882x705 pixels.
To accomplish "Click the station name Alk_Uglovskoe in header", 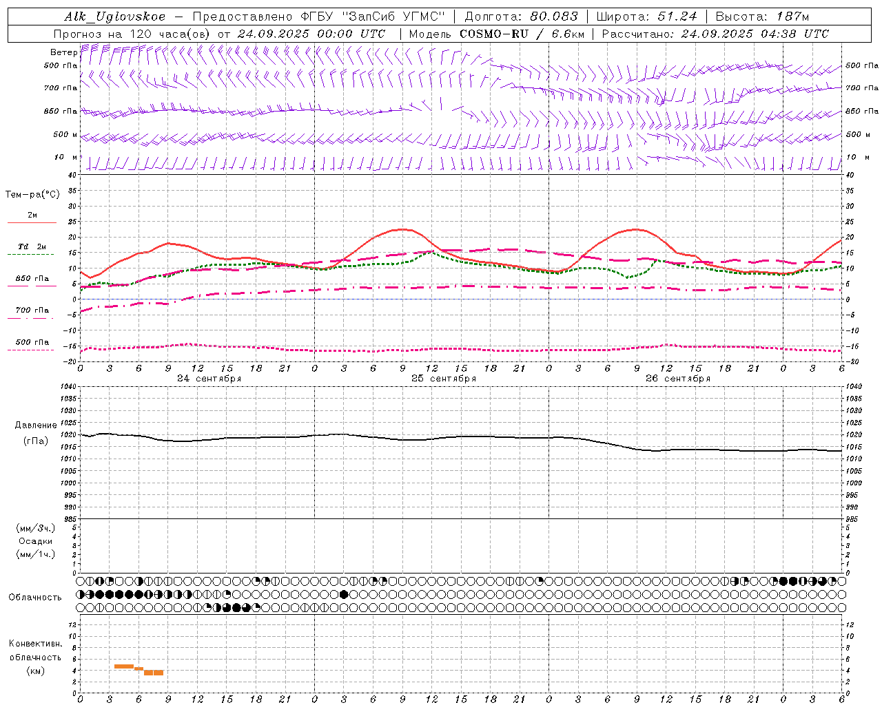I will pos(115,17).
